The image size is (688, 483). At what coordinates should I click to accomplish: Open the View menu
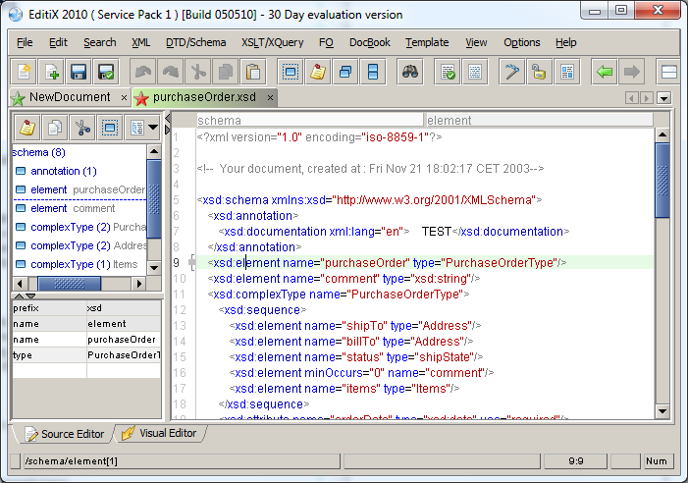(x=476, y=42)
